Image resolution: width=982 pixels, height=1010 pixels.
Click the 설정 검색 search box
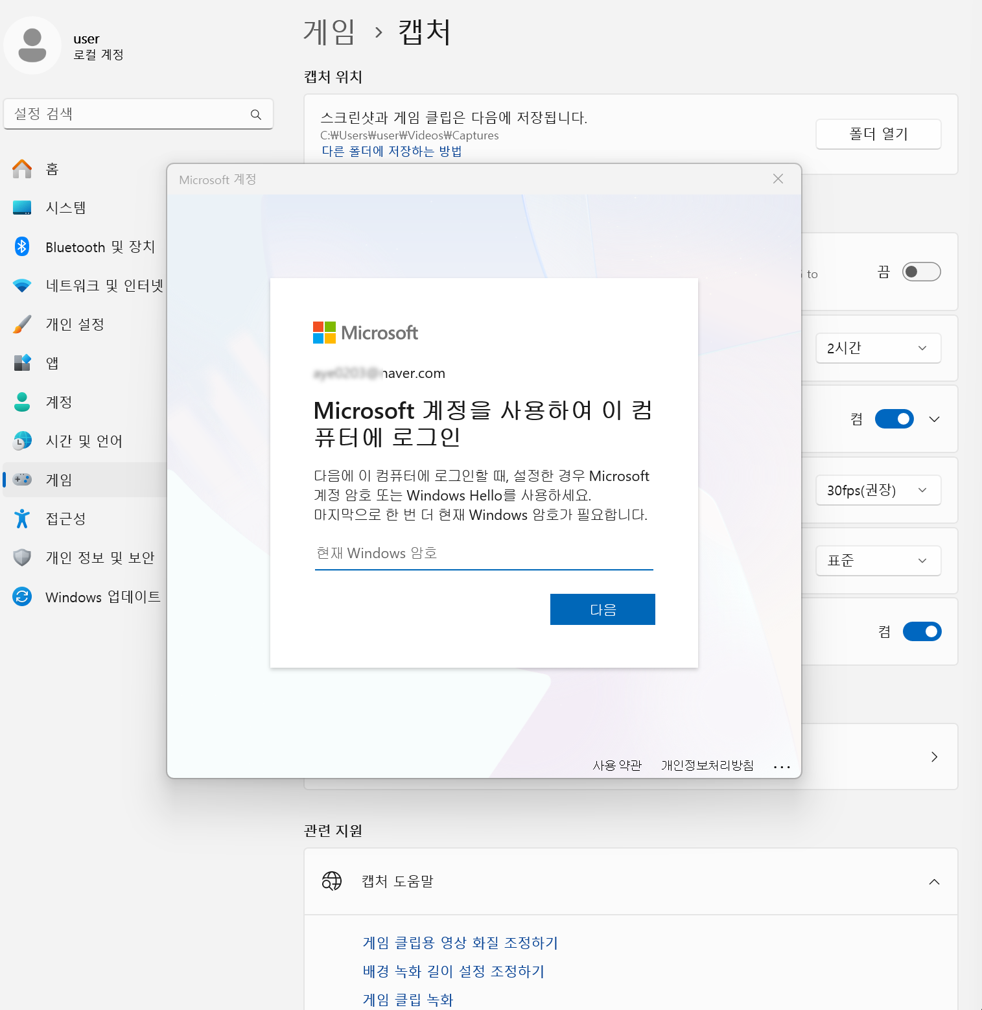138,114
